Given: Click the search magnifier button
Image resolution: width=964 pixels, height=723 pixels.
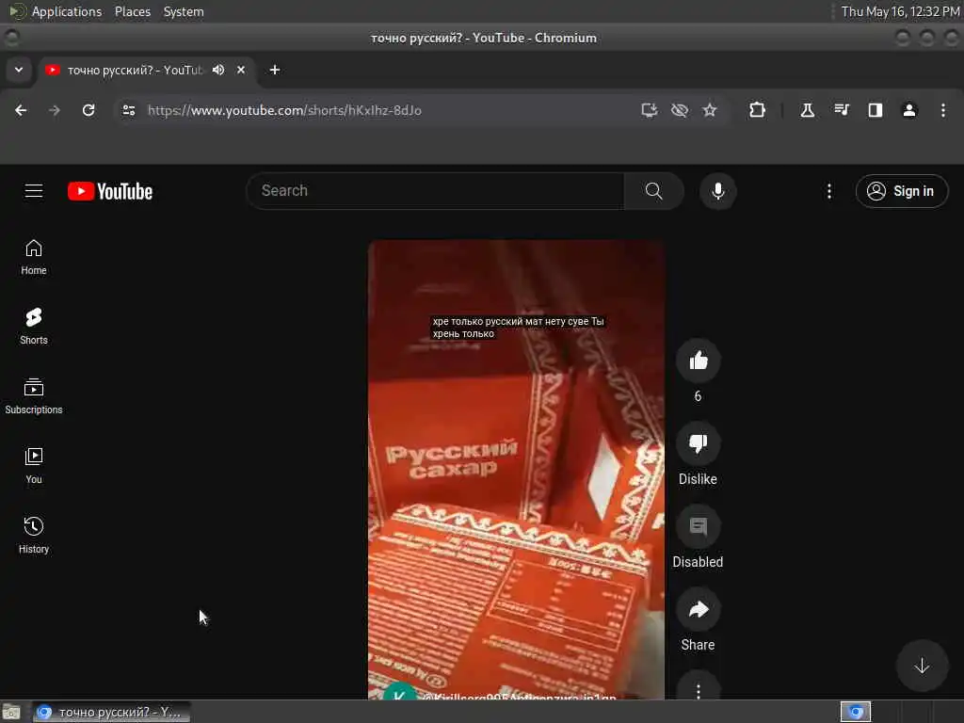Looking at the screenshot, I should (x=653, y=191).
